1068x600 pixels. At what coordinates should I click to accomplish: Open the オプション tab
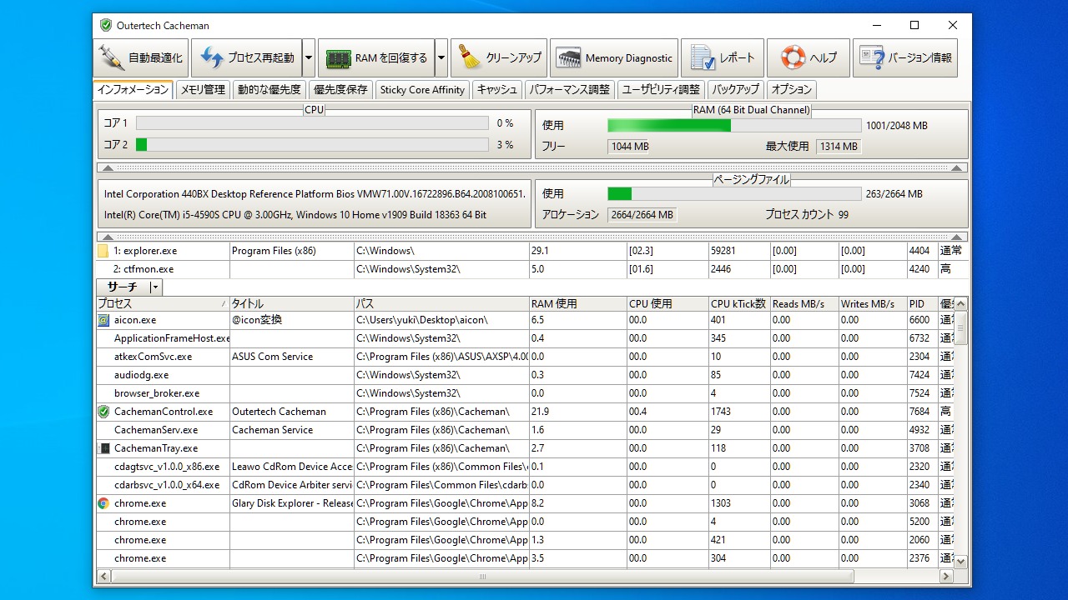[x=792, y=90]
